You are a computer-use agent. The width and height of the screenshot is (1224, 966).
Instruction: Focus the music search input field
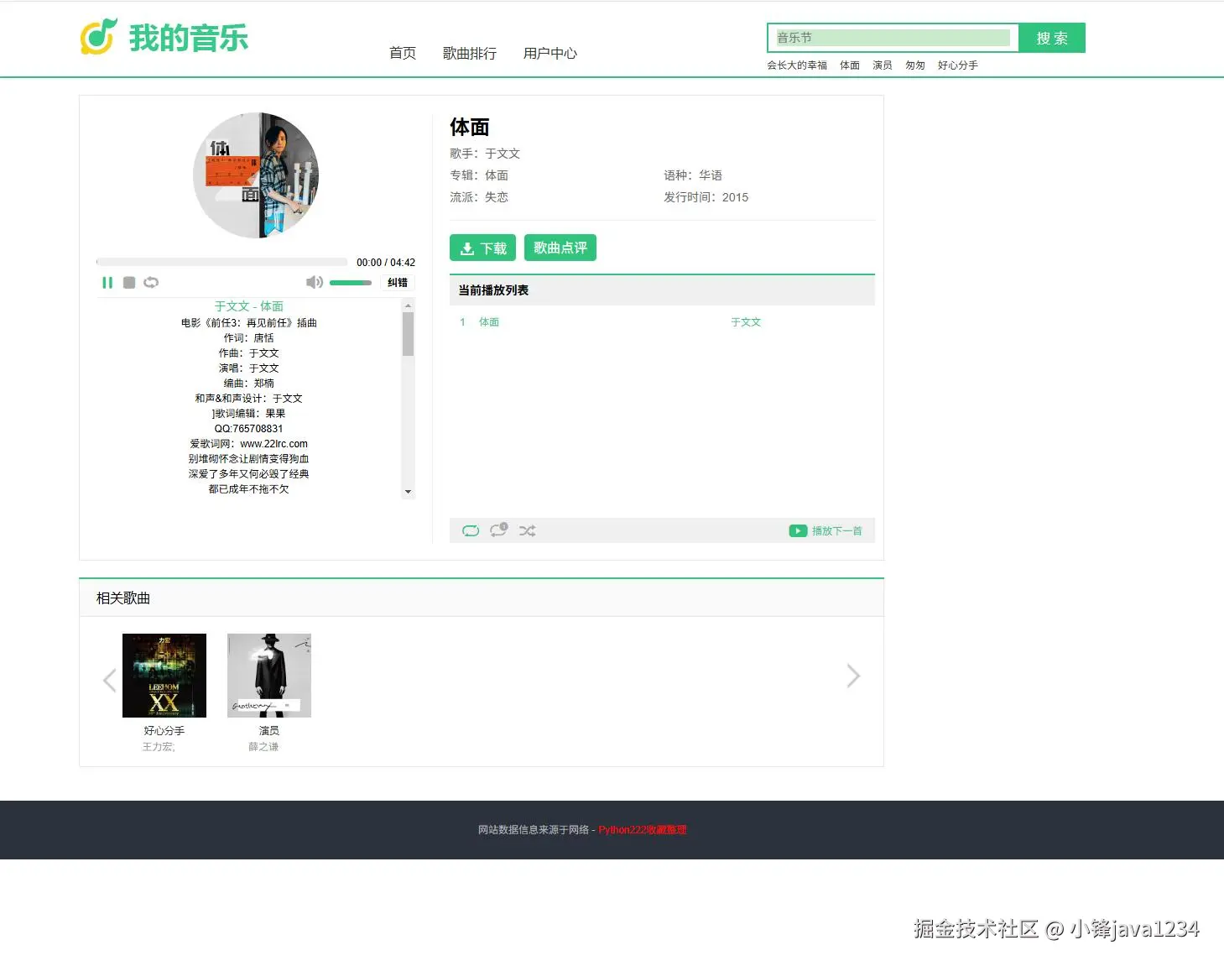click(893, 38)
